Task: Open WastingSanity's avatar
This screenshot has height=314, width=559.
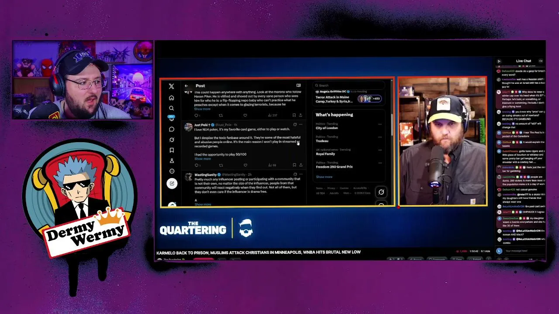Action: click(188, 177)
